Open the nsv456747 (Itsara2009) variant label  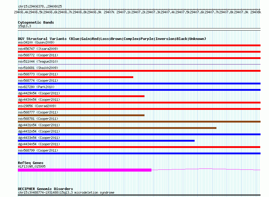38,49
